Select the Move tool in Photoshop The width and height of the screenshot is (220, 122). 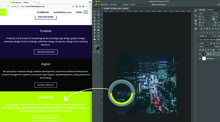pos(95,12)
